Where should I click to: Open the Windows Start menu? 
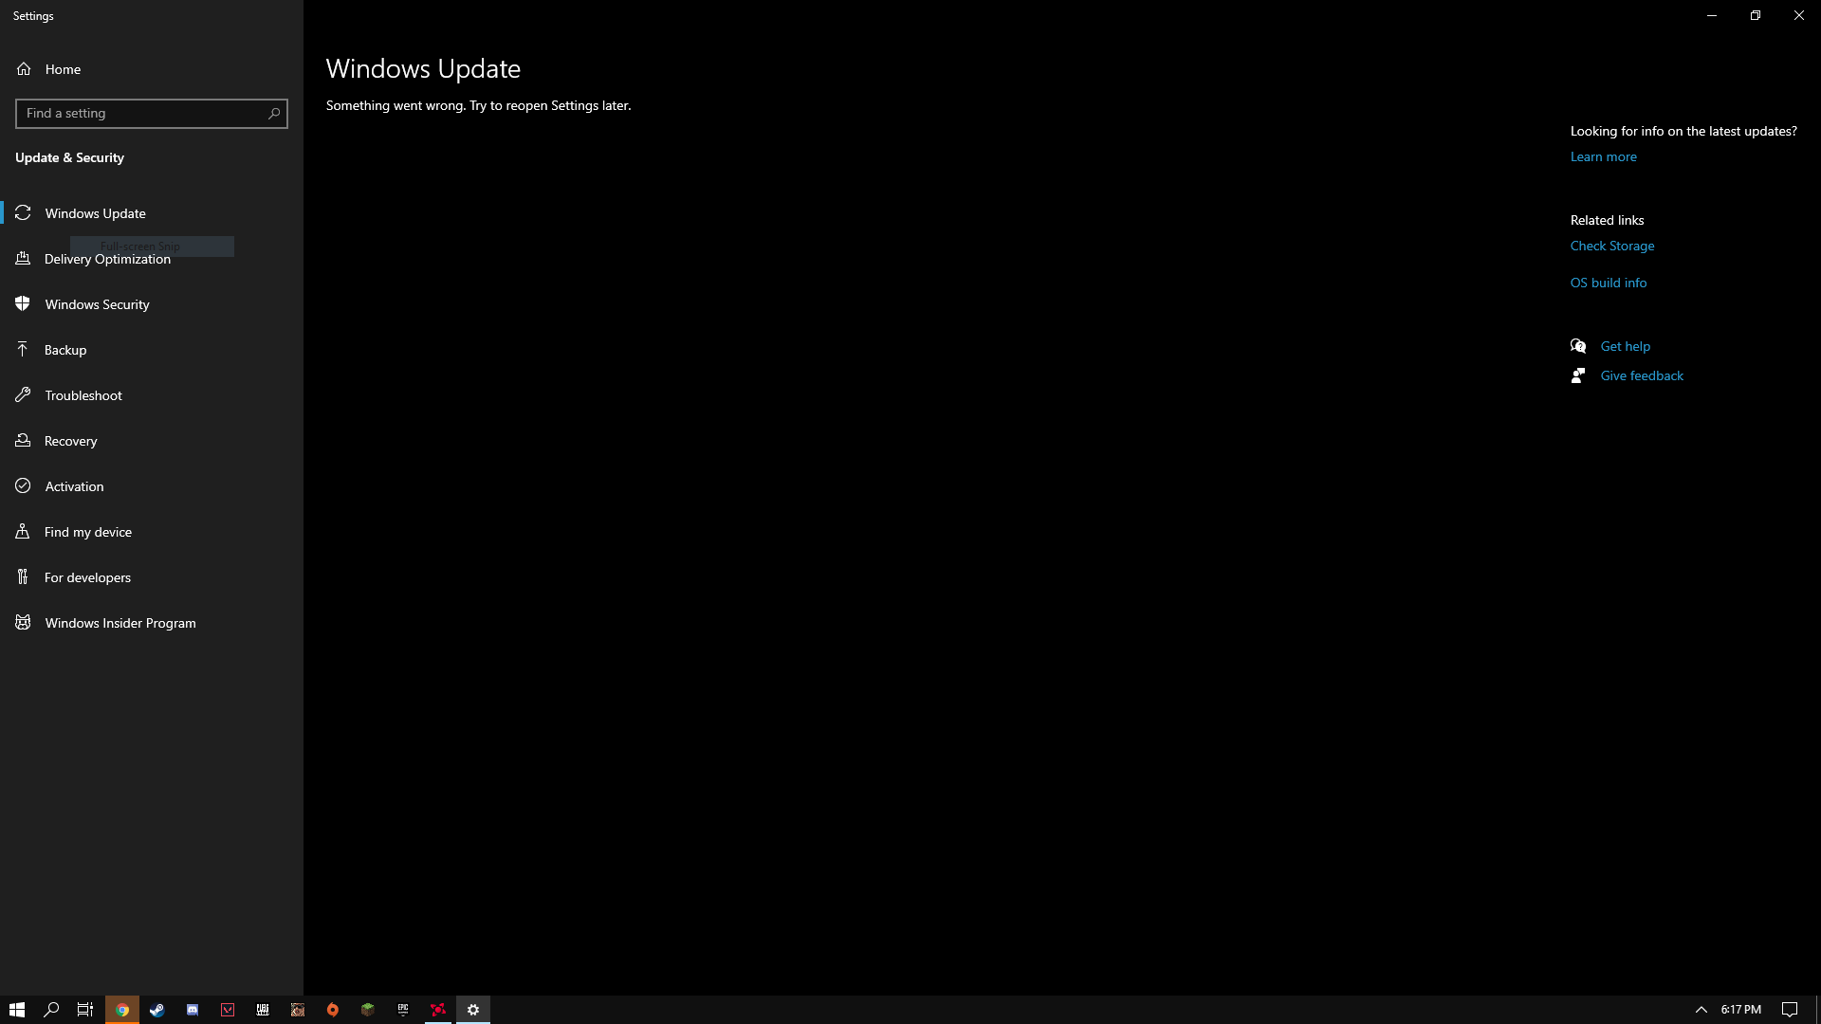click(17, 1010)
